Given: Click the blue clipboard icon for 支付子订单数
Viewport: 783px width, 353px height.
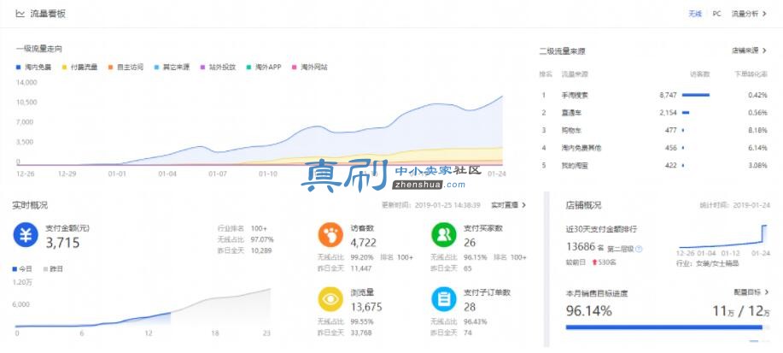Looking at the screenshot, I should [x=444, y=299].
